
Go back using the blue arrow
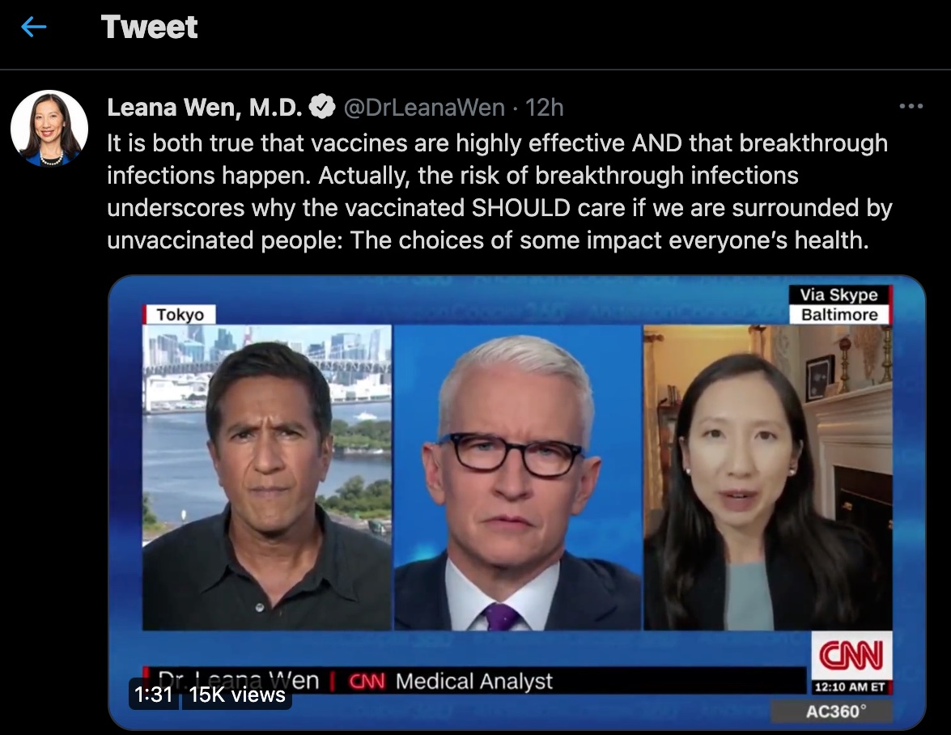coord(34,27)
